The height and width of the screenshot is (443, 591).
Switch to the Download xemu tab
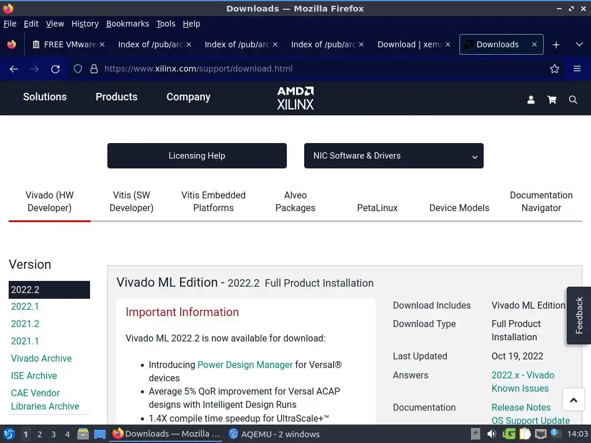413,44
